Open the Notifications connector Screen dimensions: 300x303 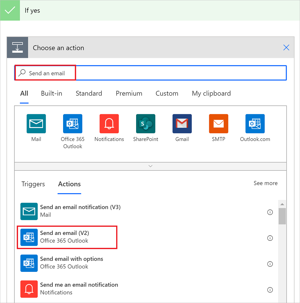point(109,124)
